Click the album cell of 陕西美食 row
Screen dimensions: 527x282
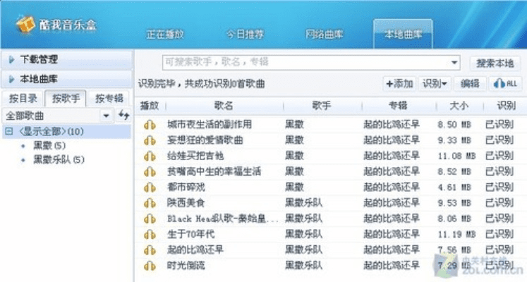coord(392,203)
